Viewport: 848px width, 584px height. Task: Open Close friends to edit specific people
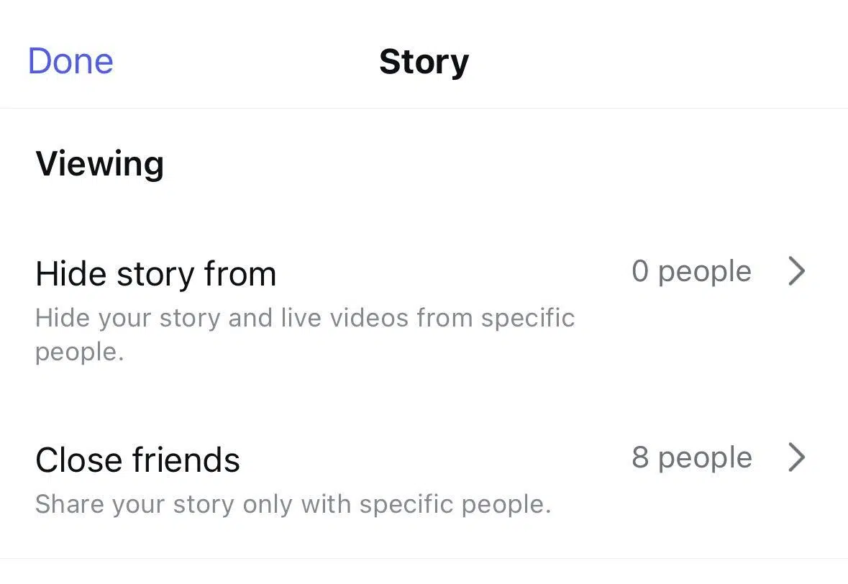point(137,460)
